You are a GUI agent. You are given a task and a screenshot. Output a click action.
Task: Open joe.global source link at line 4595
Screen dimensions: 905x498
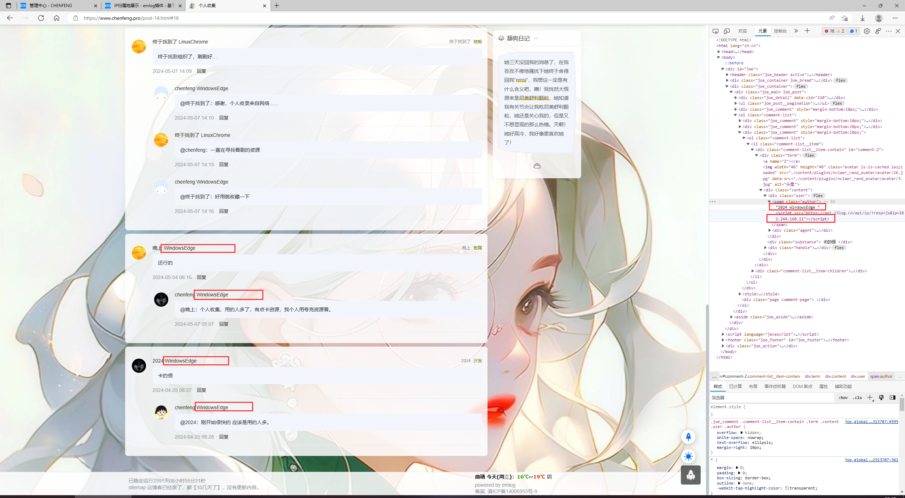[x=871, y=422]
